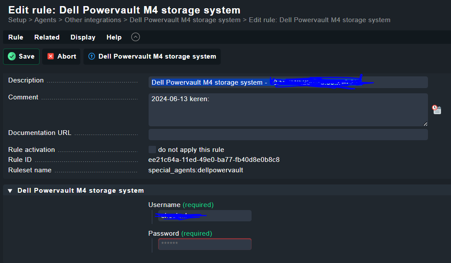Click the green Save checkmark icon
Screen dimensions: 451x263
tap(12, 56)
